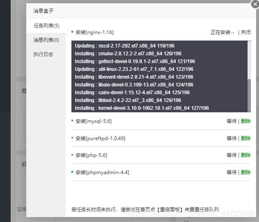259x222 pixels.
Task: Click the log line for gettext-devel 121/196
Action: tap(135, 61)
